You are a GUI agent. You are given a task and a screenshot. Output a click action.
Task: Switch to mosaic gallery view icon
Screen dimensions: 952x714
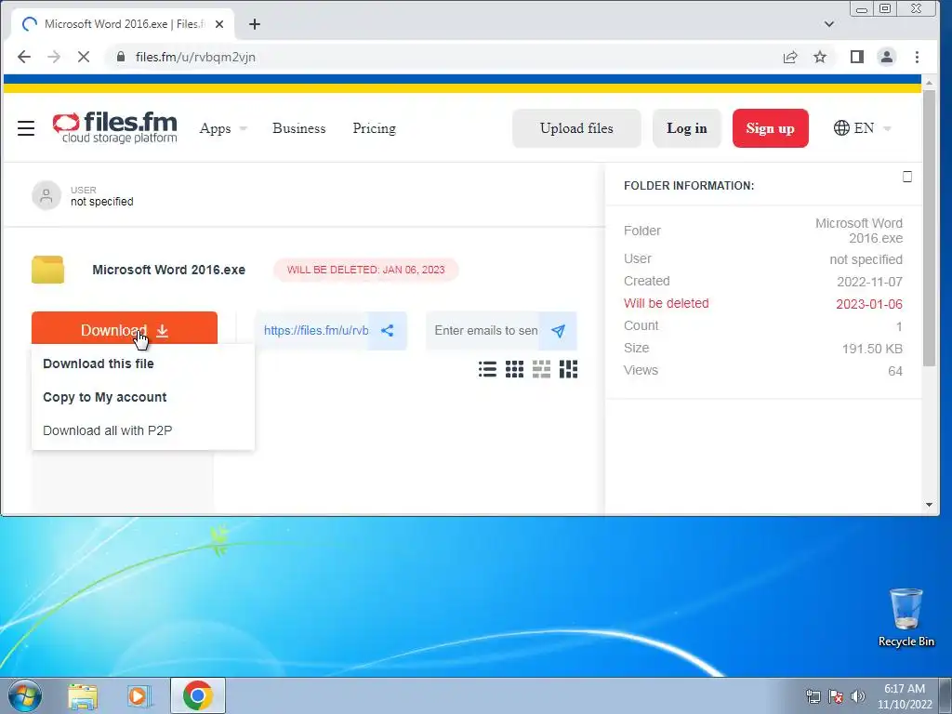[x=568, y=368]
